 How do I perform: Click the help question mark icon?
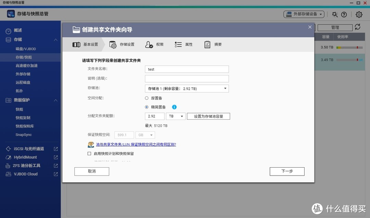pos(344,14)
